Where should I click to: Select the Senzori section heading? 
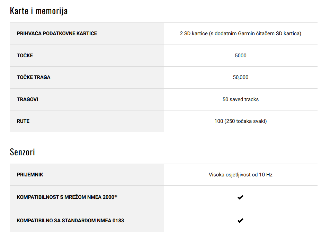click(x=22, y=152)
